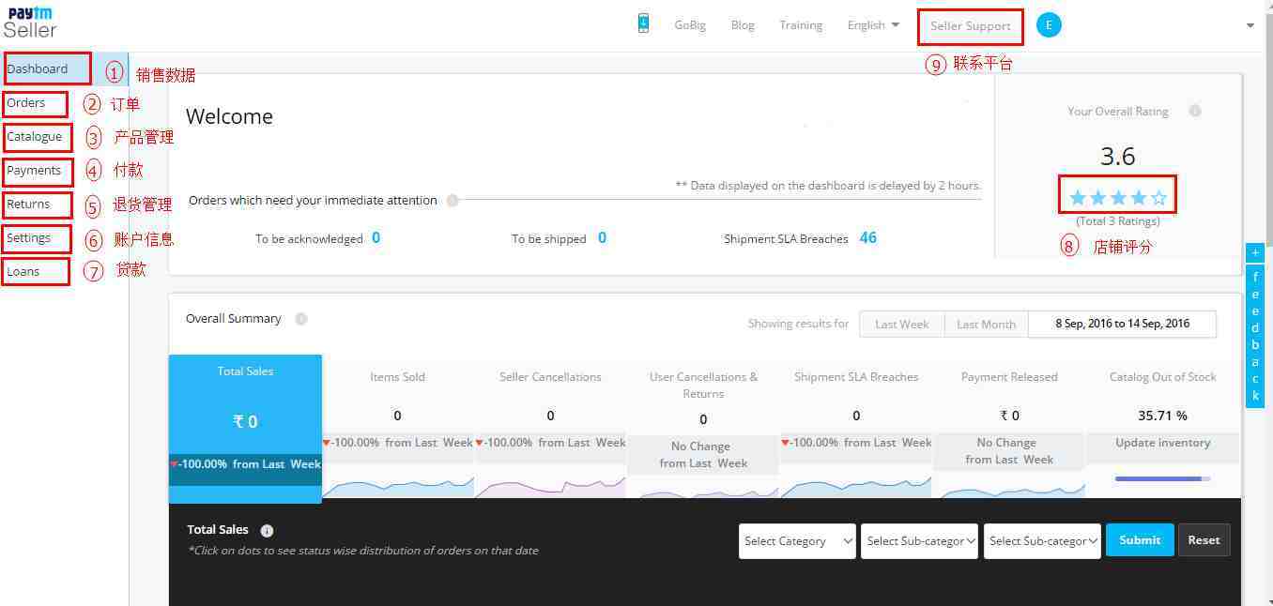1273x606 pixels.
Task: Open Loans in the sidebar
Action: [x=23, y=272]
